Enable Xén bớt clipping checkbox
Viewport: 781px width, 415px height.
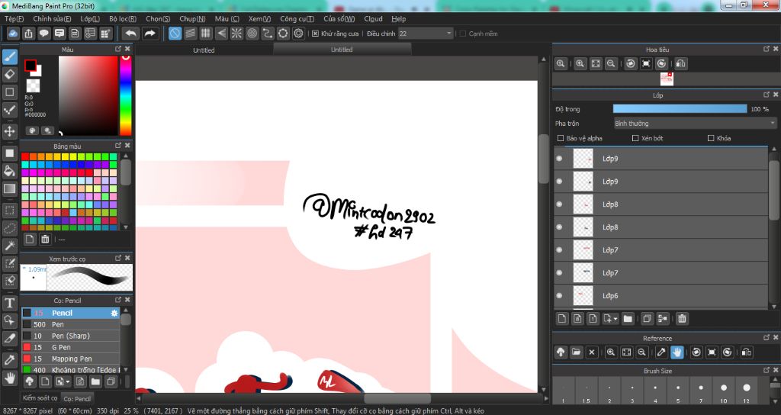pos(635,138)
